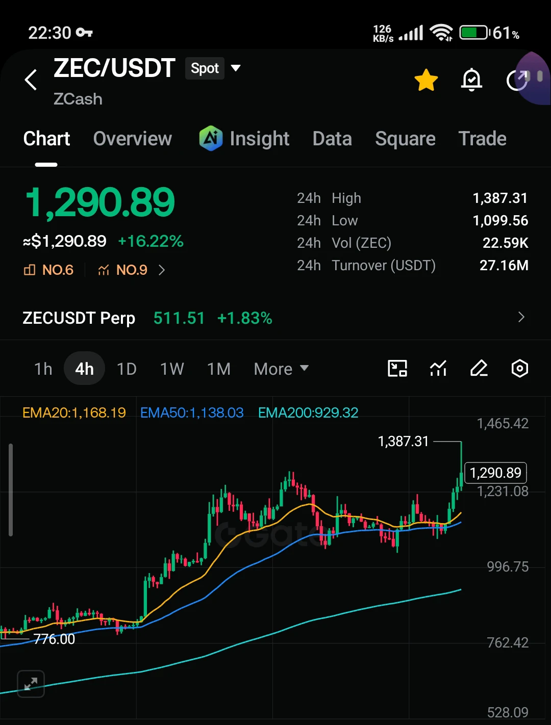Image resolution: width=551 pixels, height=725 pixels.
Task: Expand chart to fullscreen with the arrows icon
Action: [31, 684]
